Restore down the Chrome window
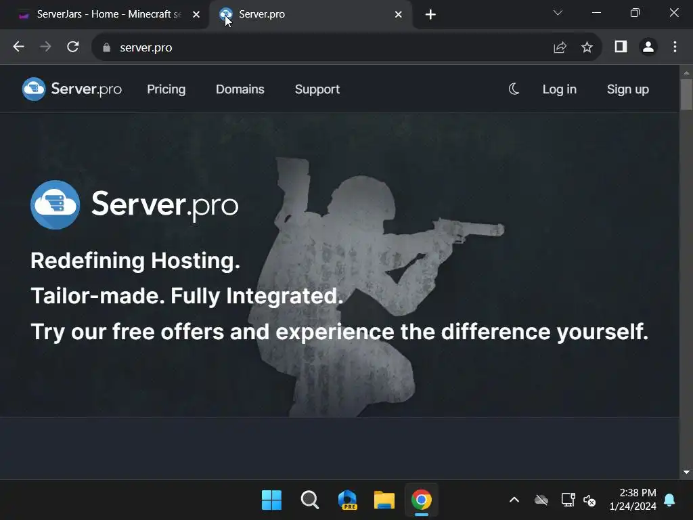 (635, 13)
